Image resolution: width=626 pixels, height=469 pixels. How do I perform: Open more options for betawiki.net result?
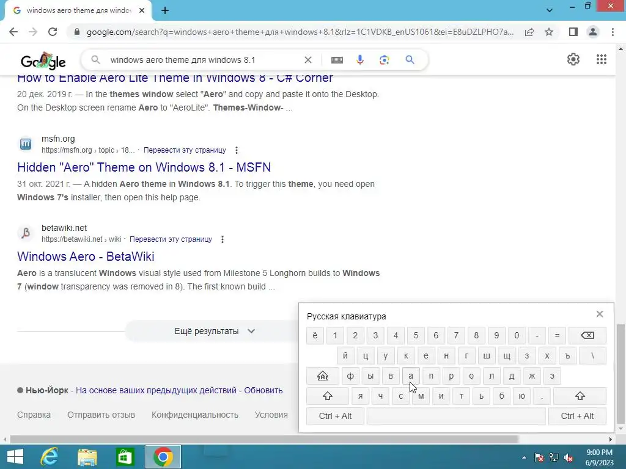223,239
